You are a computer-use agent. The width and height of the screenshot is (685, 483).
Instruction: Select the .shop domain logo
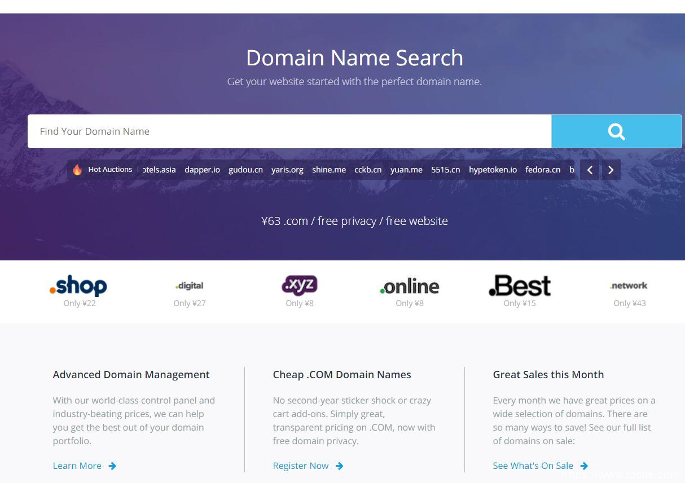(78, 286)
